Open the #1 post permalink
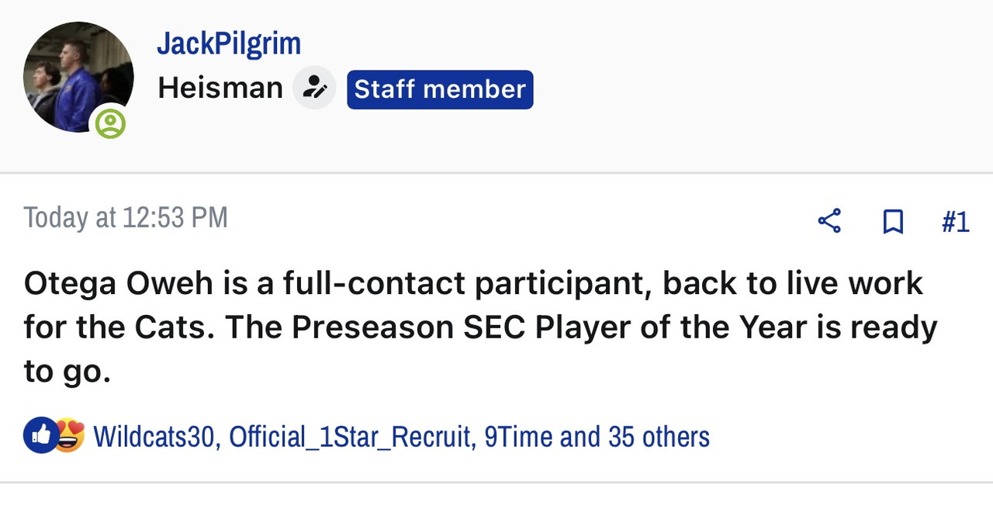Image resolution: width=993 pixels, height=516 pixels. (x=955, y=222)
